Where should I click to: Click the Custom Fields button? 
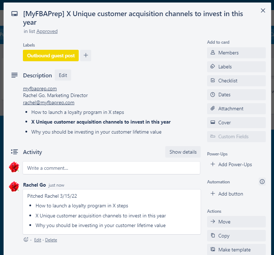236,136
